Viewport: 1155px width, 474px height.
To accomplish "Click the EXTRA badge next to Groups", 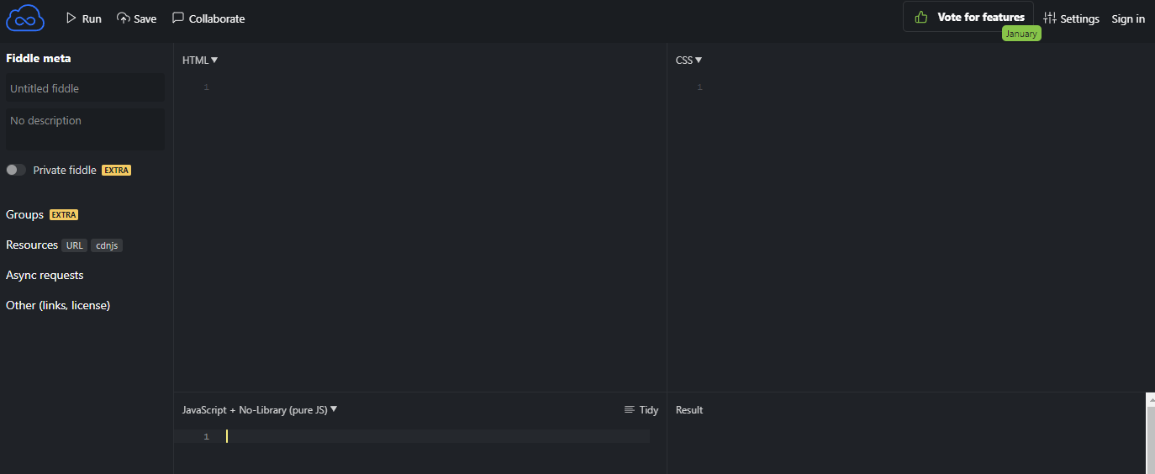I will 64,215.
